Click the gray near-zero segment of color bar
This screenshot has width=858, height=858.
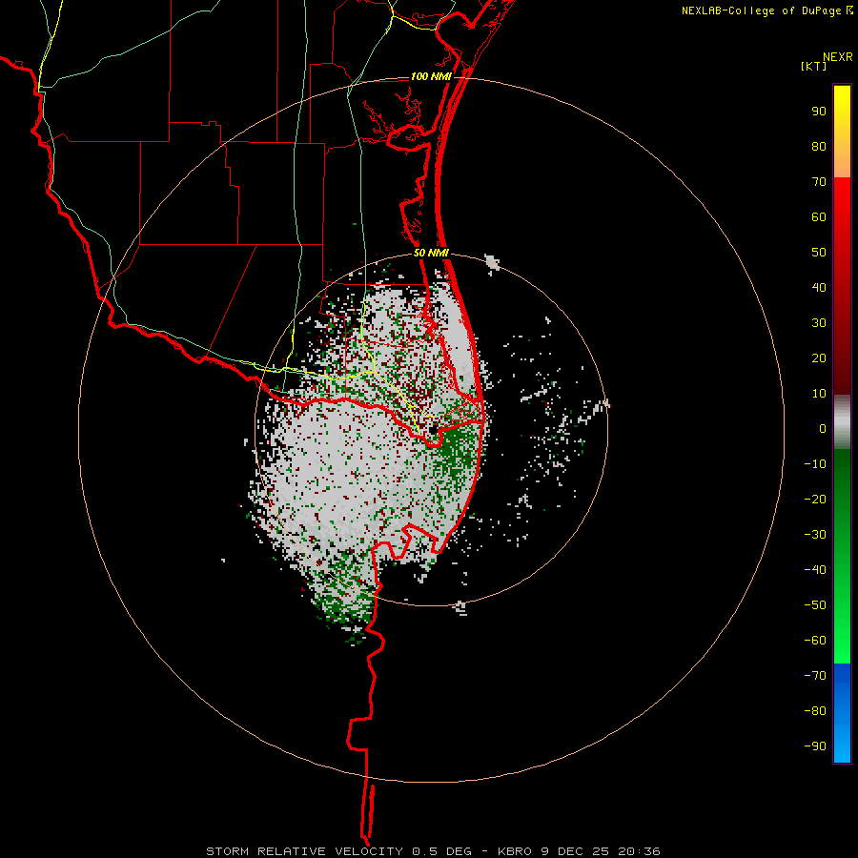click(842, 422)
